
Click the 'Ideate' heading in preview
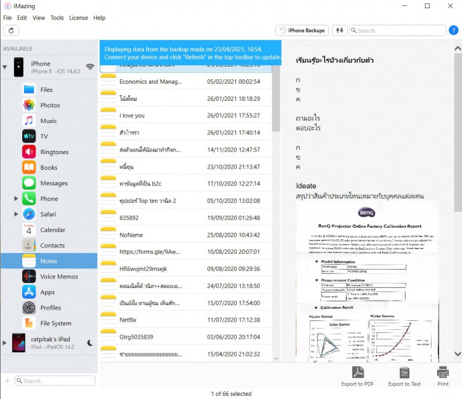[306, 186]
